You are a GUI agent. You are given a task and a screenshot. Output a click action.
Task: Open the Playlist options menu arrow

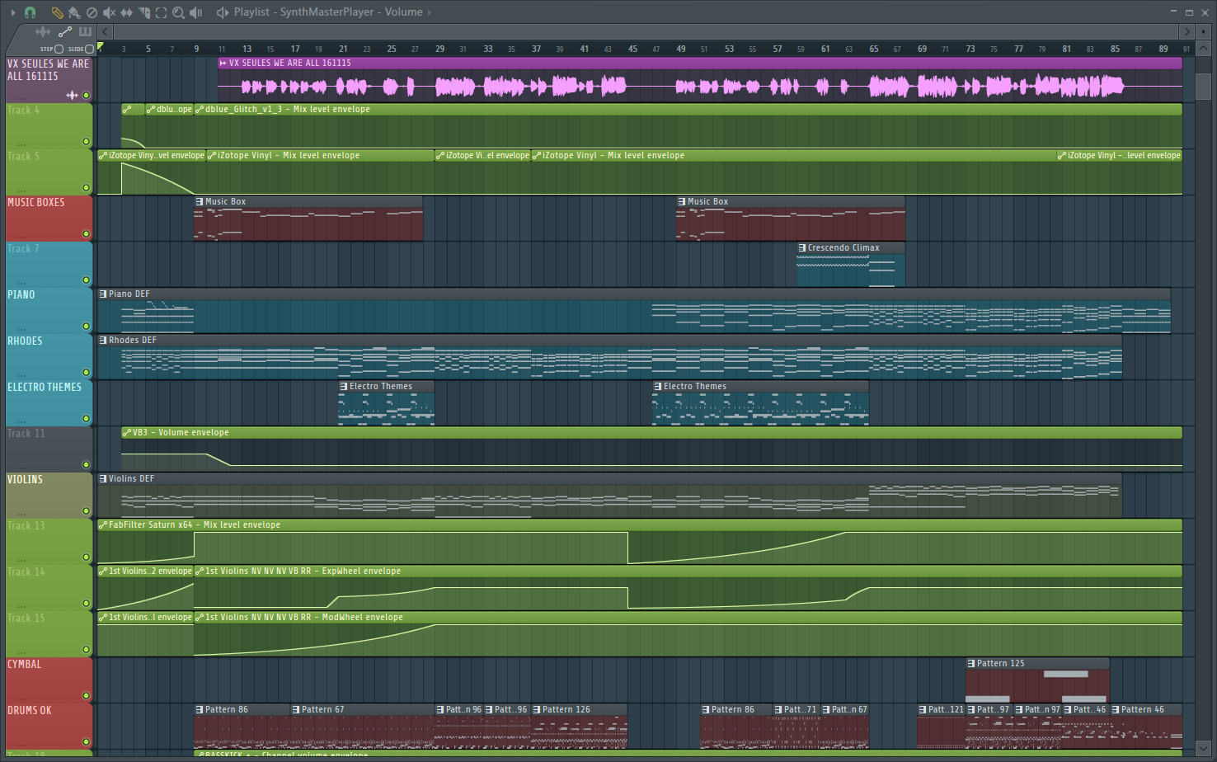(x=12, y=12)
